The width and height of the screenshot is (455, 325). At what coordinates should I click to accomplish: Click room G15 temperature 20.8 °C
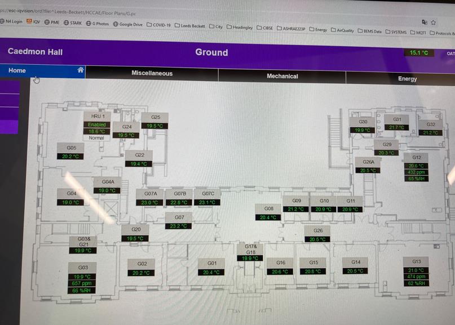tap(313, 271)
